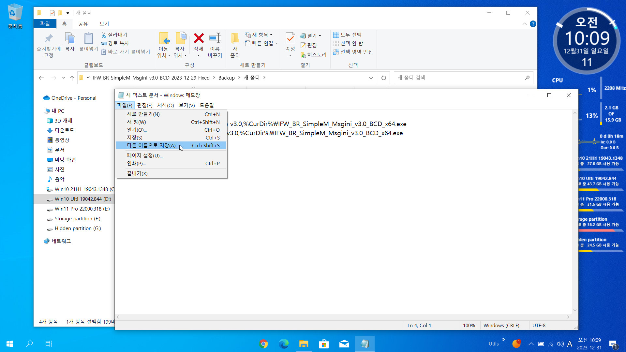The width and height of the screenshot is (626, 352).
Task: Click Select all in Explorer ribbon
Action: [x=347, y=35]
